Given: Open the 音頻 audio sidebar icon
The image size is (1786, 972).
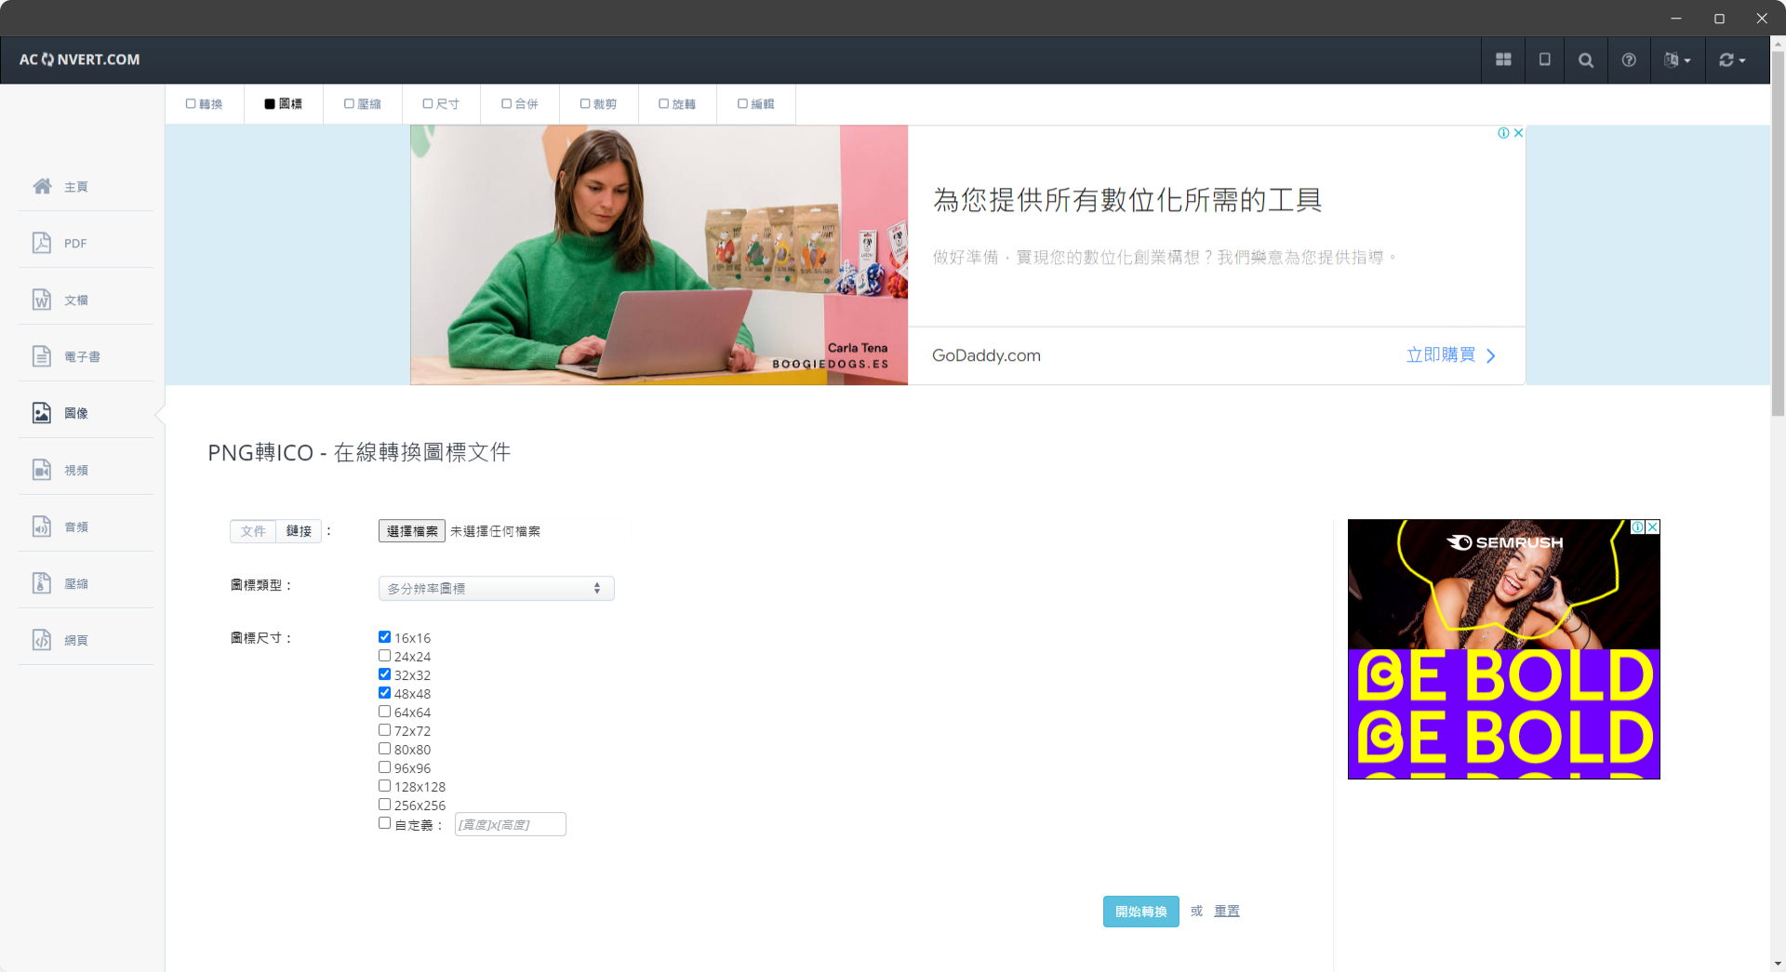Looking at the screenshot, I should [x=42, y=526].
